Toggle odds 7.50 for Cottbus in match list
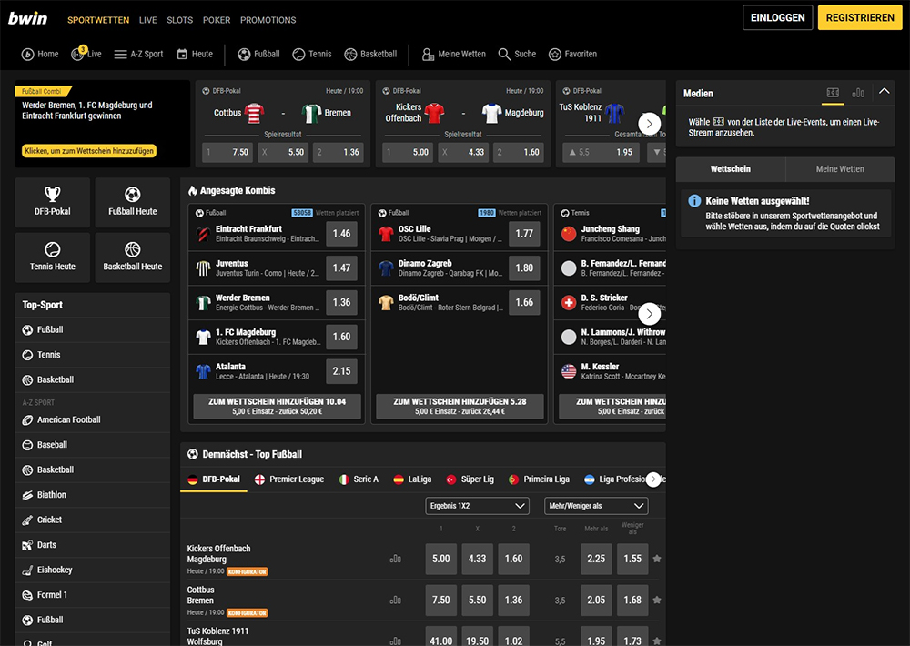 click(441, 601)
